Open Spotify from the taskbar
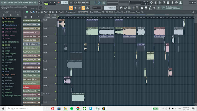 click(x=72, y=108)
